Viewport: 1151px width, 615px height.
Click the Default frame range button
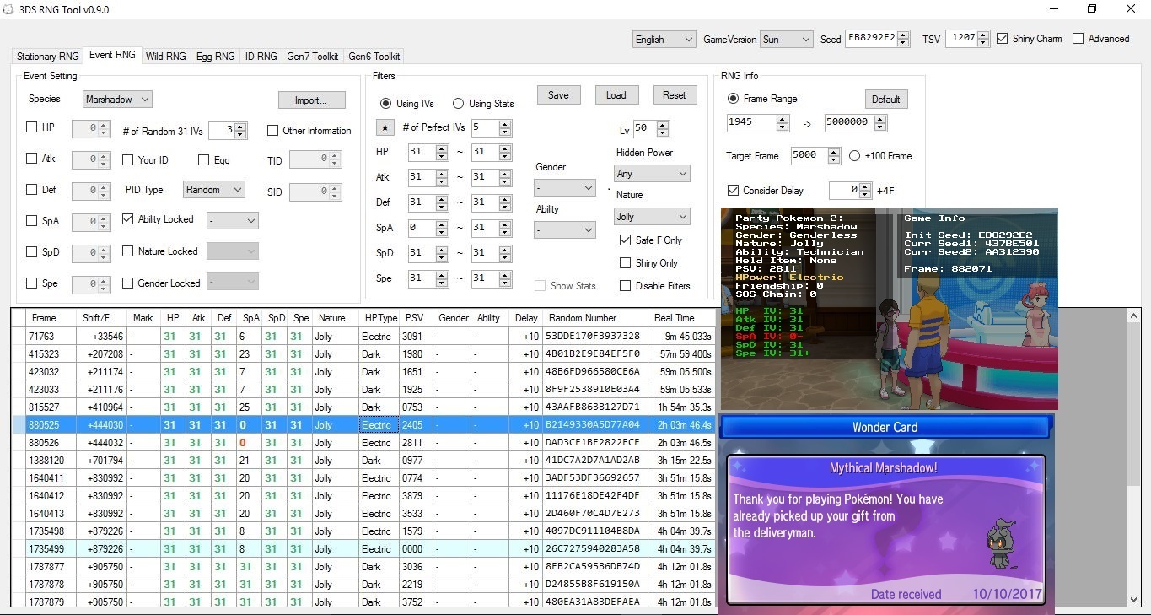point(886,99)
